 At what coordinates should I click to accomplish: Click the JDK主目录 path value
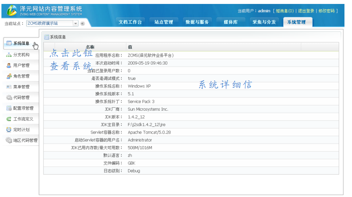coord(146,125)
